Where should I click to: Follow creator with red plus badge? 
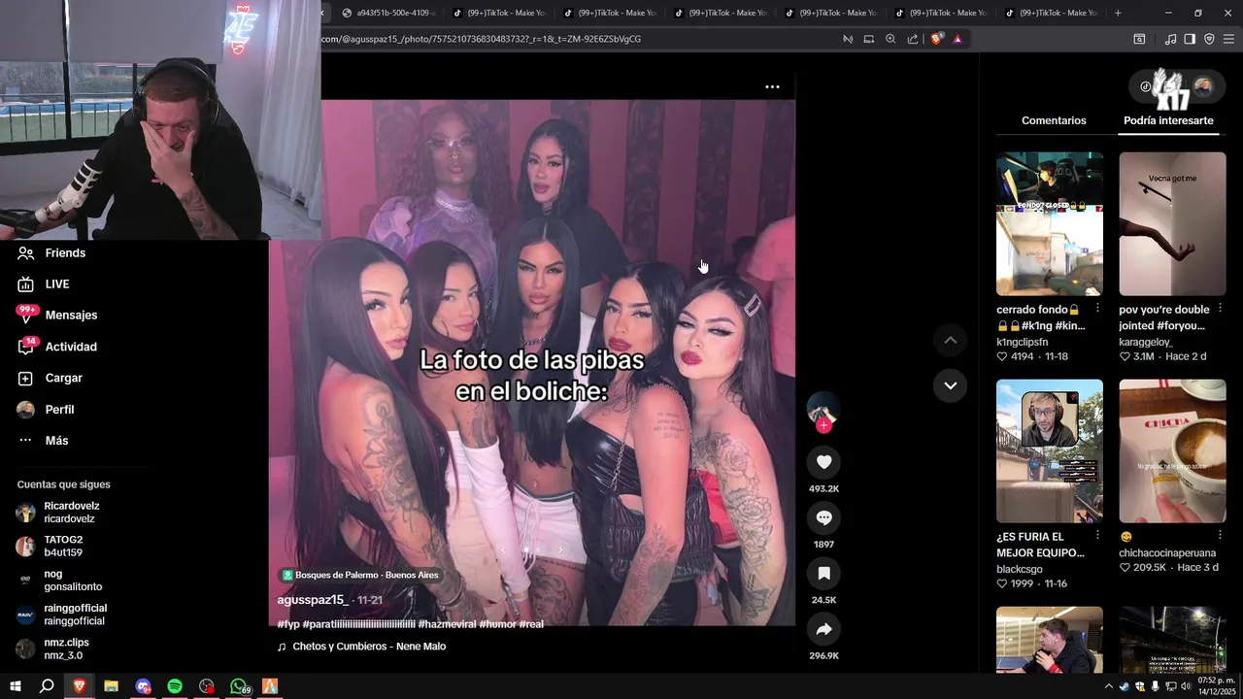(x=823, y=425)
